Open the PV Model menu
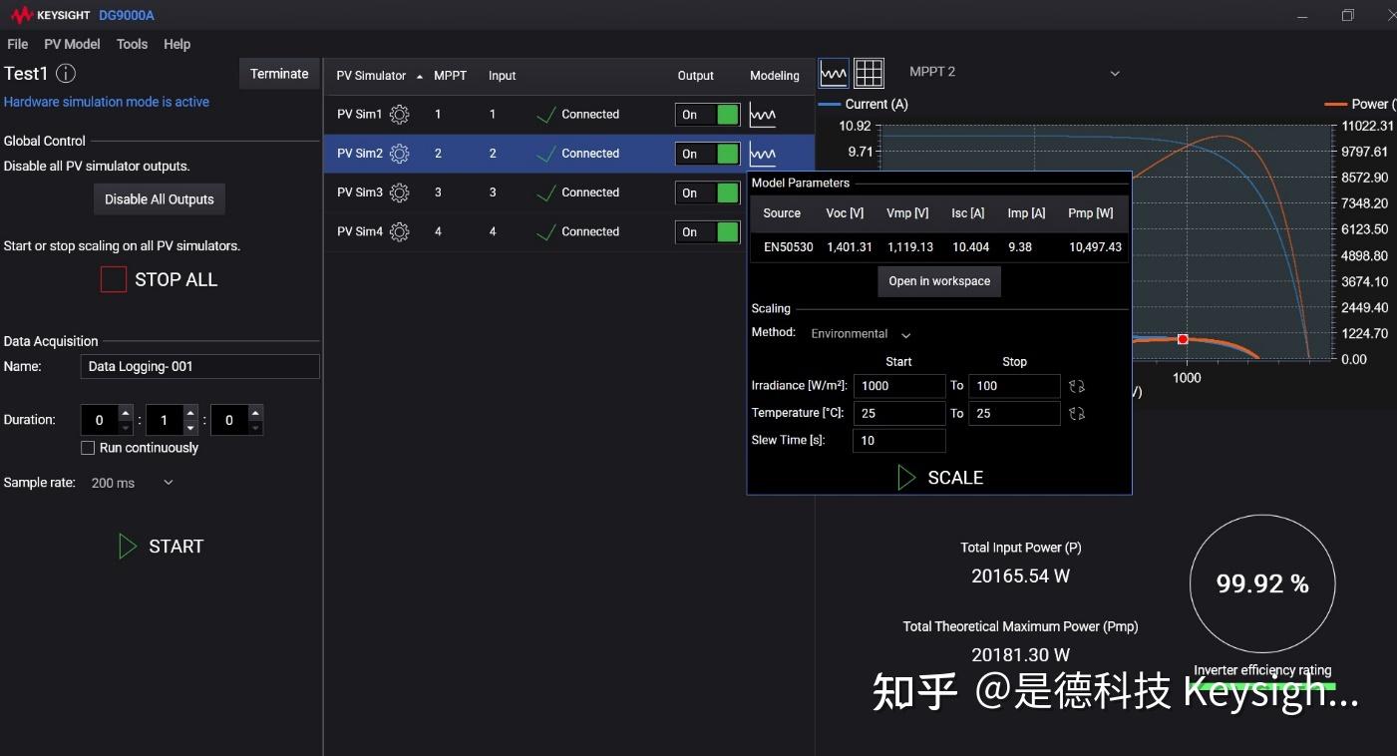This screenshot has width=1397, height=756. pos(72,44)
